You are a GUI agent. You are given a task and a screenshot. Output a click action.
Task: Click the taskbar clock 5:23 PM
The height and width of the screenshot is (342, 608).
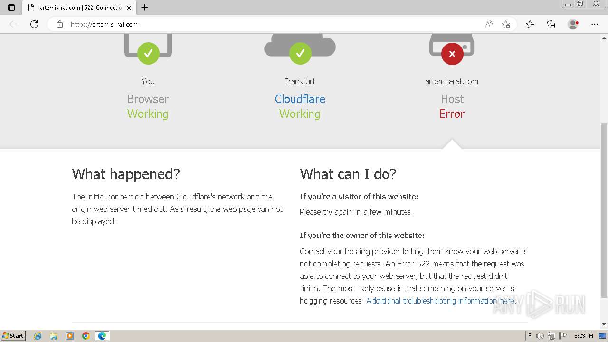click(583, 336)
